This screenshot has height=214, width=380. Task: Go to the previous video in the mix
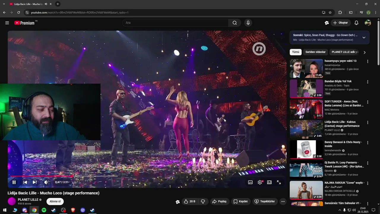click(x=25, y=182)
